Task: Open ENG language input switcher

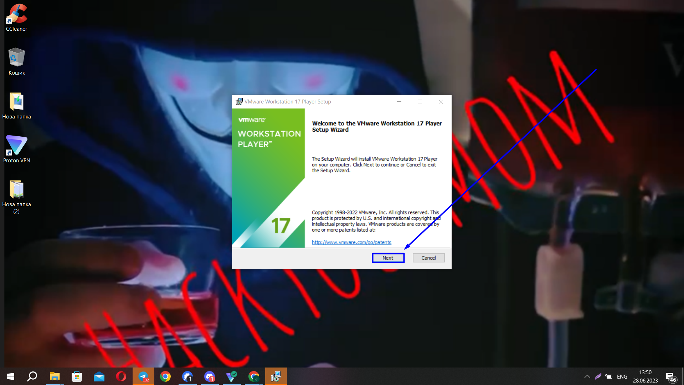Action: point(622,376)
